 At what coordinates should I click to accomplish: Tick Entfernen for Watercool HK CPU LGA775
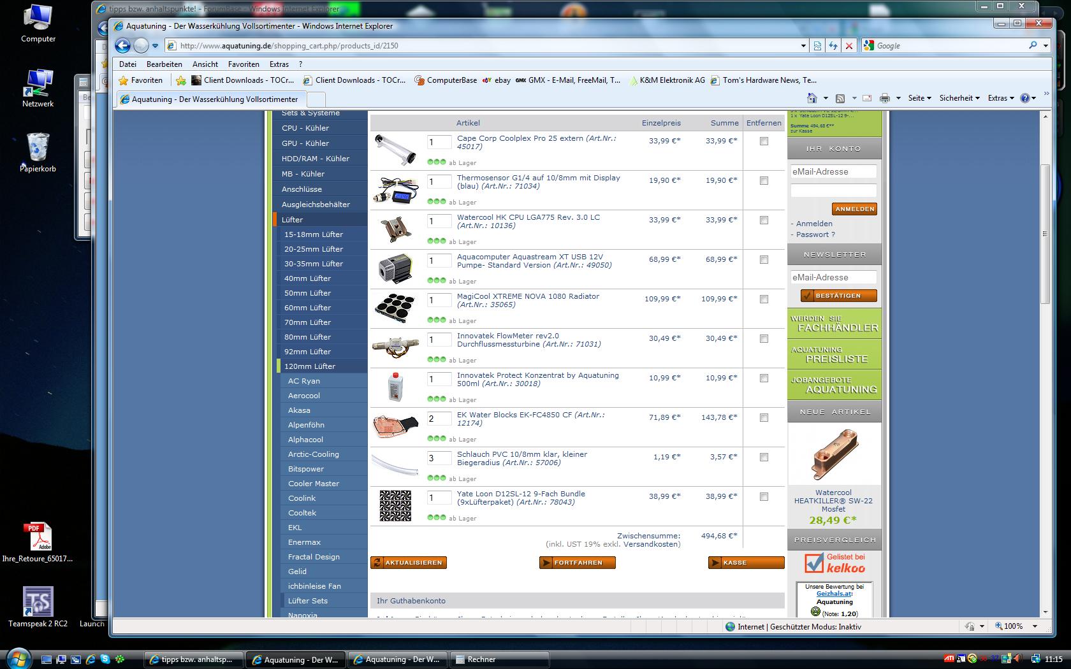click(764, 220)
